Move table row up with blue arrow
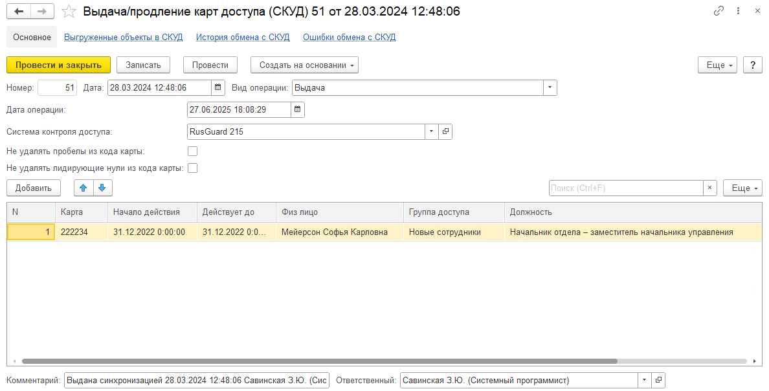The image size is (769, 391). [x=84, y=188]
